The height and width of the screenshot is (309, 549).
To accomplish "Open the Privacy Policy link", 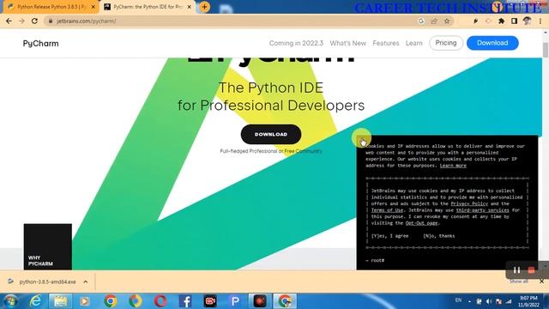I will (469, 203).
